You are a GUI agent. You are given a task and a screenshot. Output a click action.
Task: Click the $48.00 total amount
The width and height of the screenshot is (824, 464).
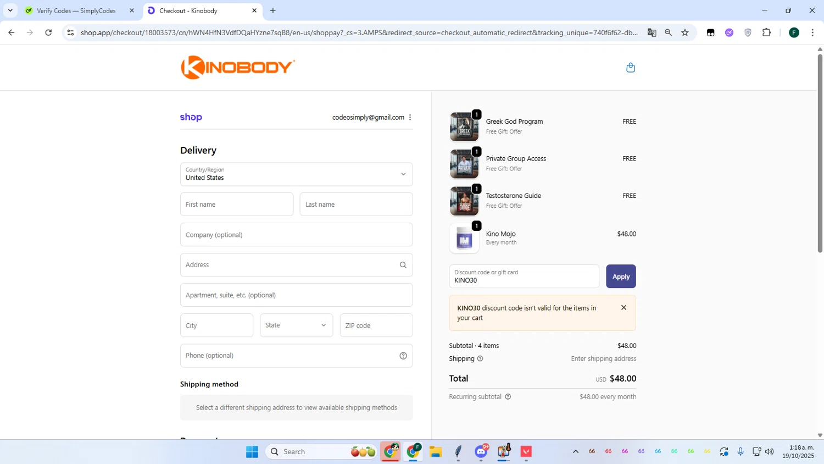tap(623, 378)
